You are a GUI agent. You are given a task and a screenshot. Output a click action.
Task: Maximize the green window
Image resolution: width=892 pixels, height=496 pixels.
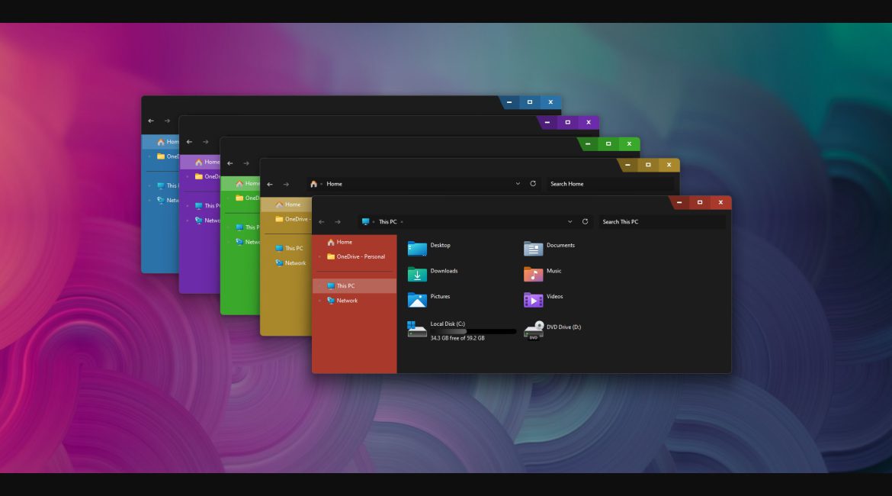point(608,144)
